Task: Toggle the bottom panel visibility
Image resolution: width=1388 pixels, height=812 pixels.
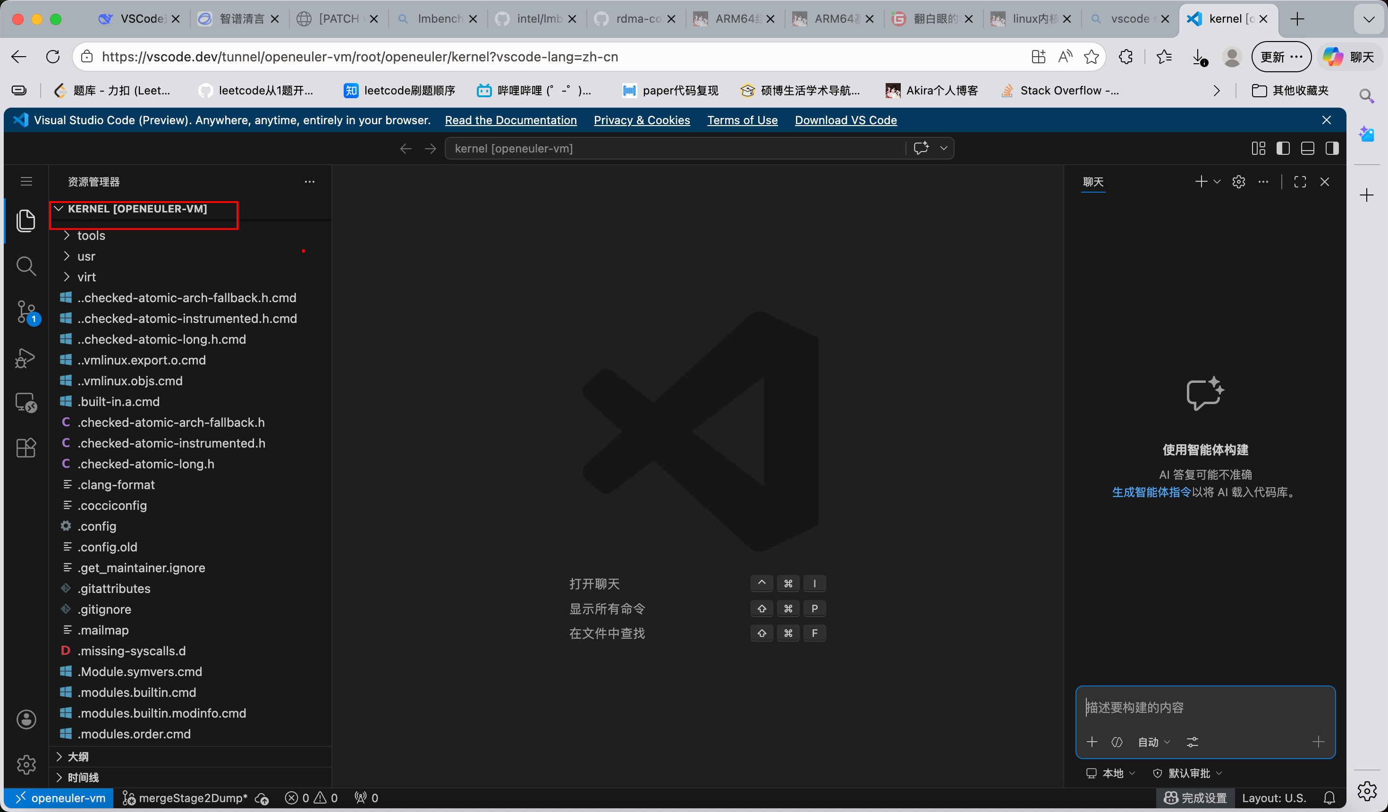Action: point(1308,148)
